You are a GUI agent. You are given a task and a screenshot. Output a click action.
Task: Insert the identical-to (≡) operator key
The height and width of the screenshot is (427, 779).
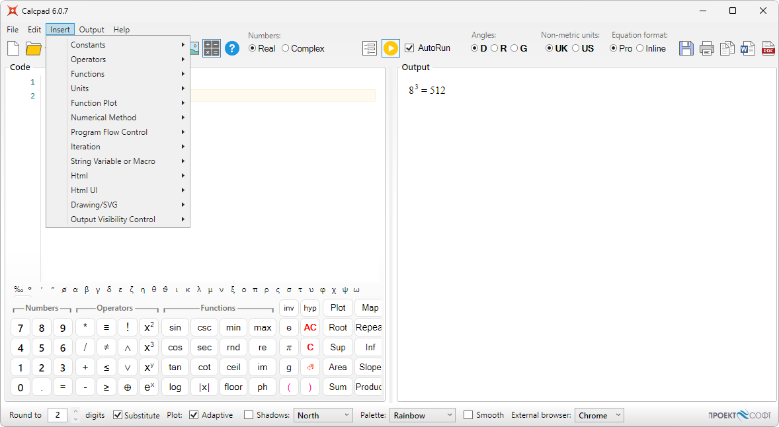tap(106, 327)
